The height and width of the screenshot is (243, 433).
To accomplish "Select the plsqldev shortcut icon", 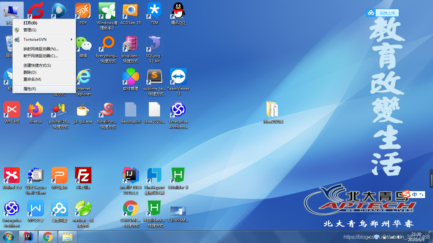I will [130, 44].
